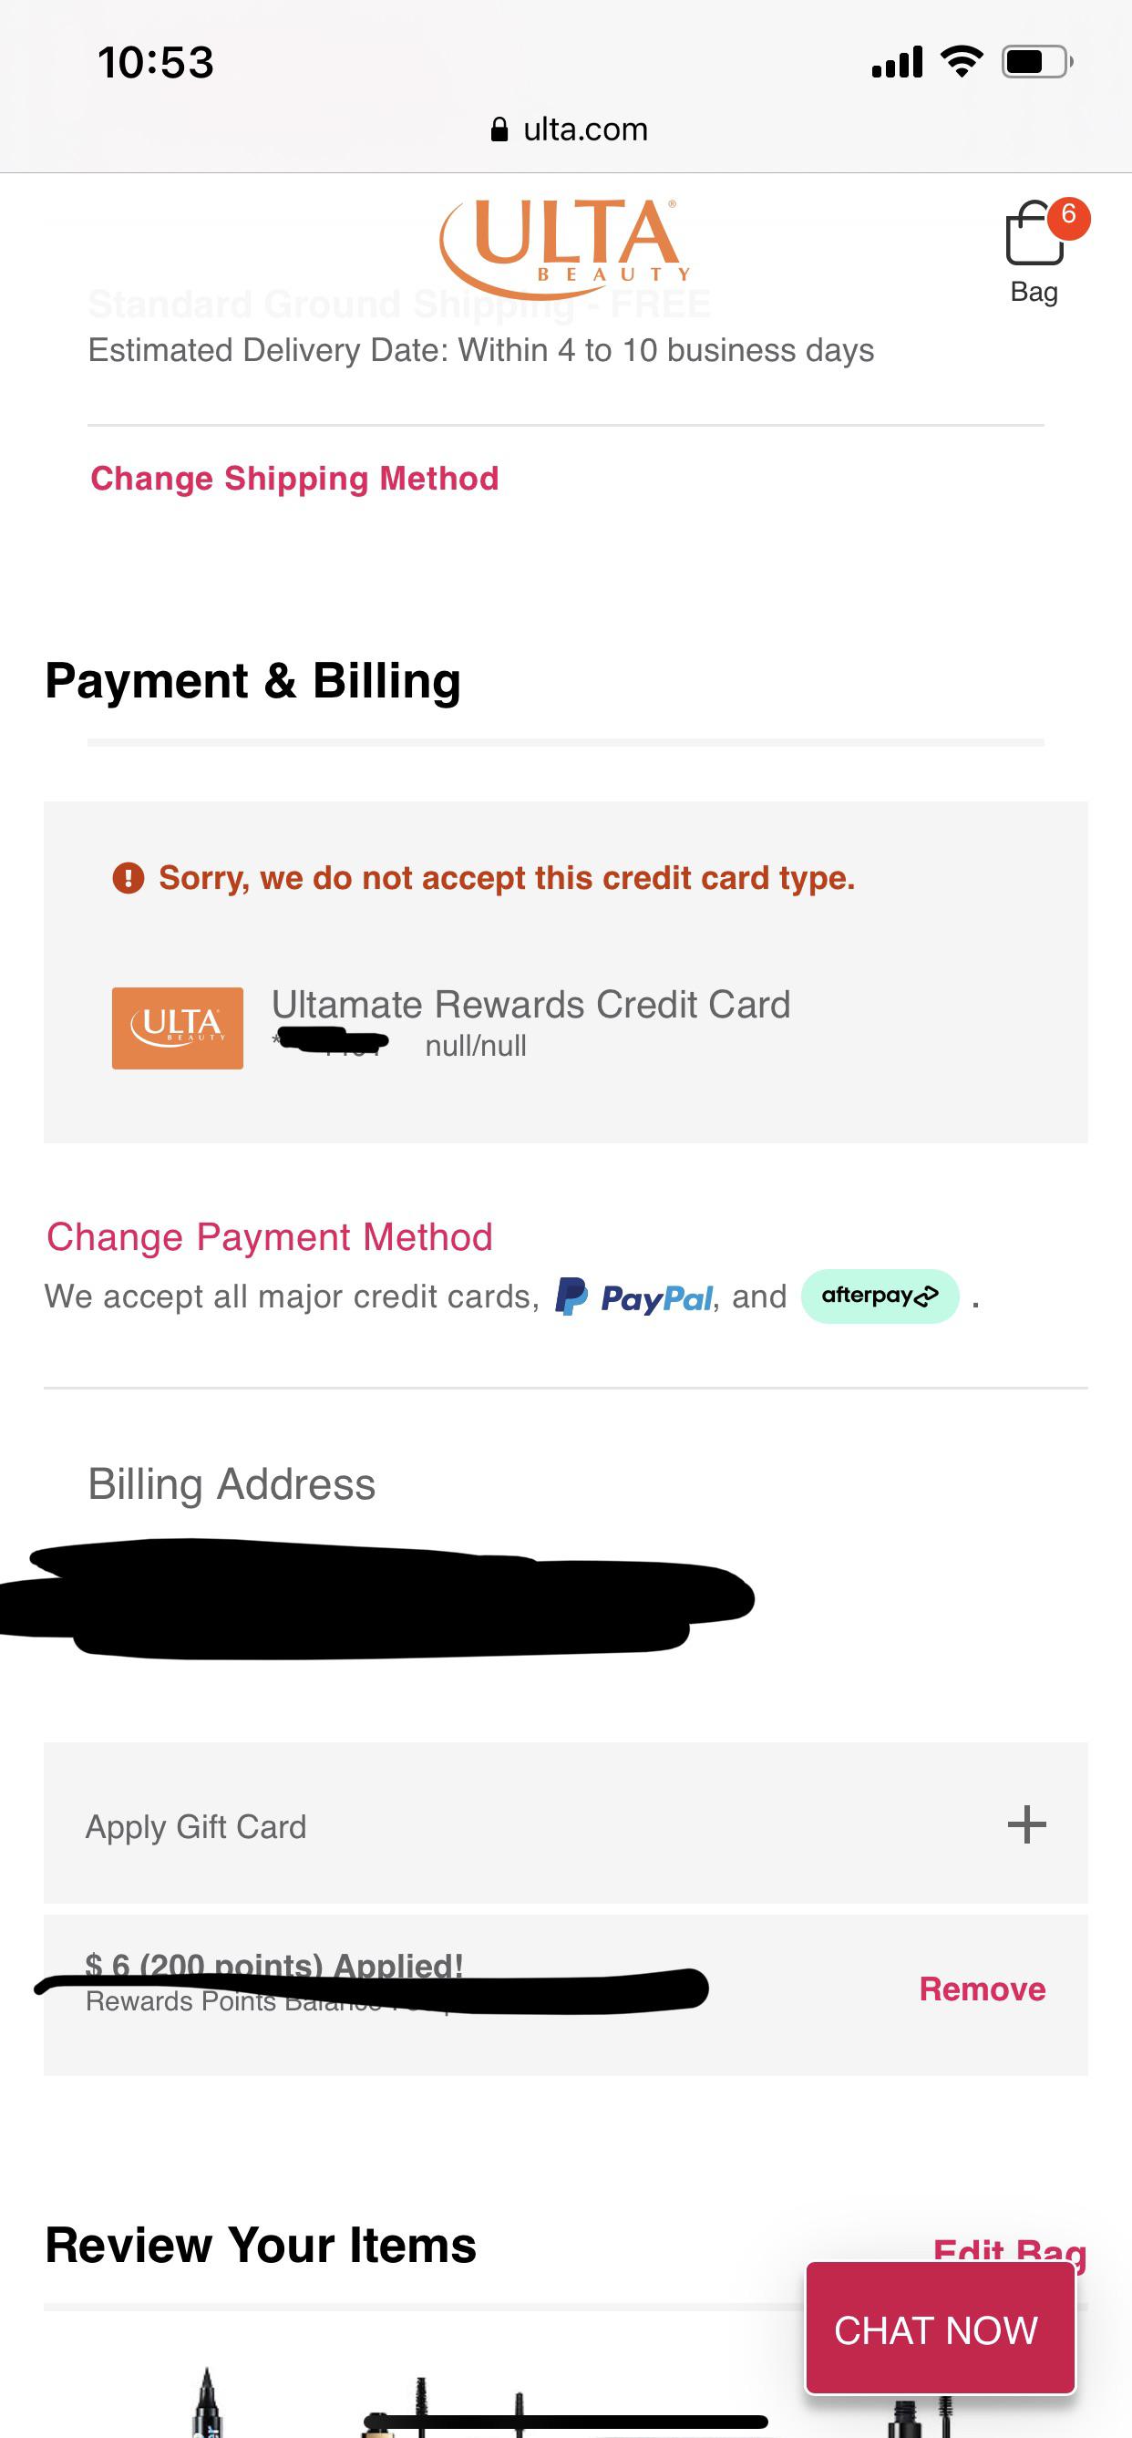Remove the applied 200 rewards points
Viewport: 1132px width, 2438px height.
click(x=983, y=1989)
